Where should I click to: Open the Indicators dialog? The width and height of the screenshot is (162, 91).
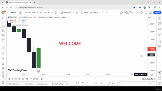coord(66,13)
